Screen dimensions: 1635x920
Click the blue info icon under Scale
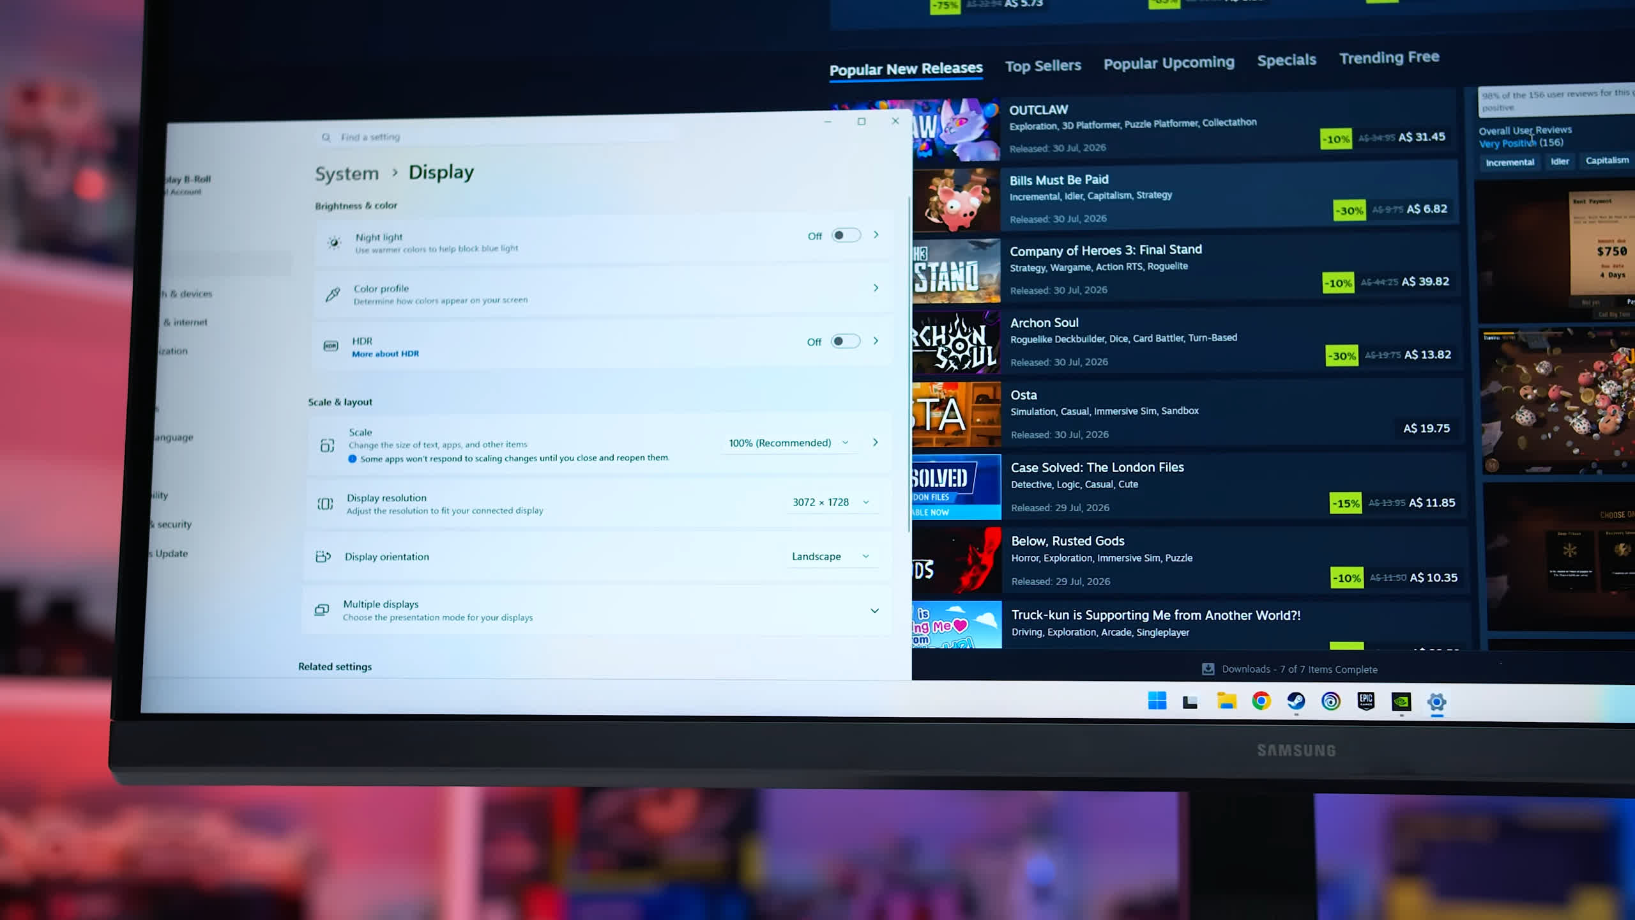coord(352,459)
